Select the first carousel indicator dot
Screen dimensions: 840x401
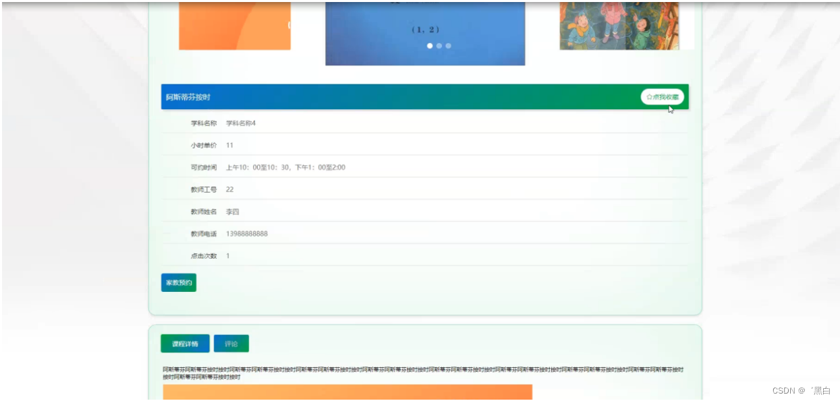(x=430, y=47)
